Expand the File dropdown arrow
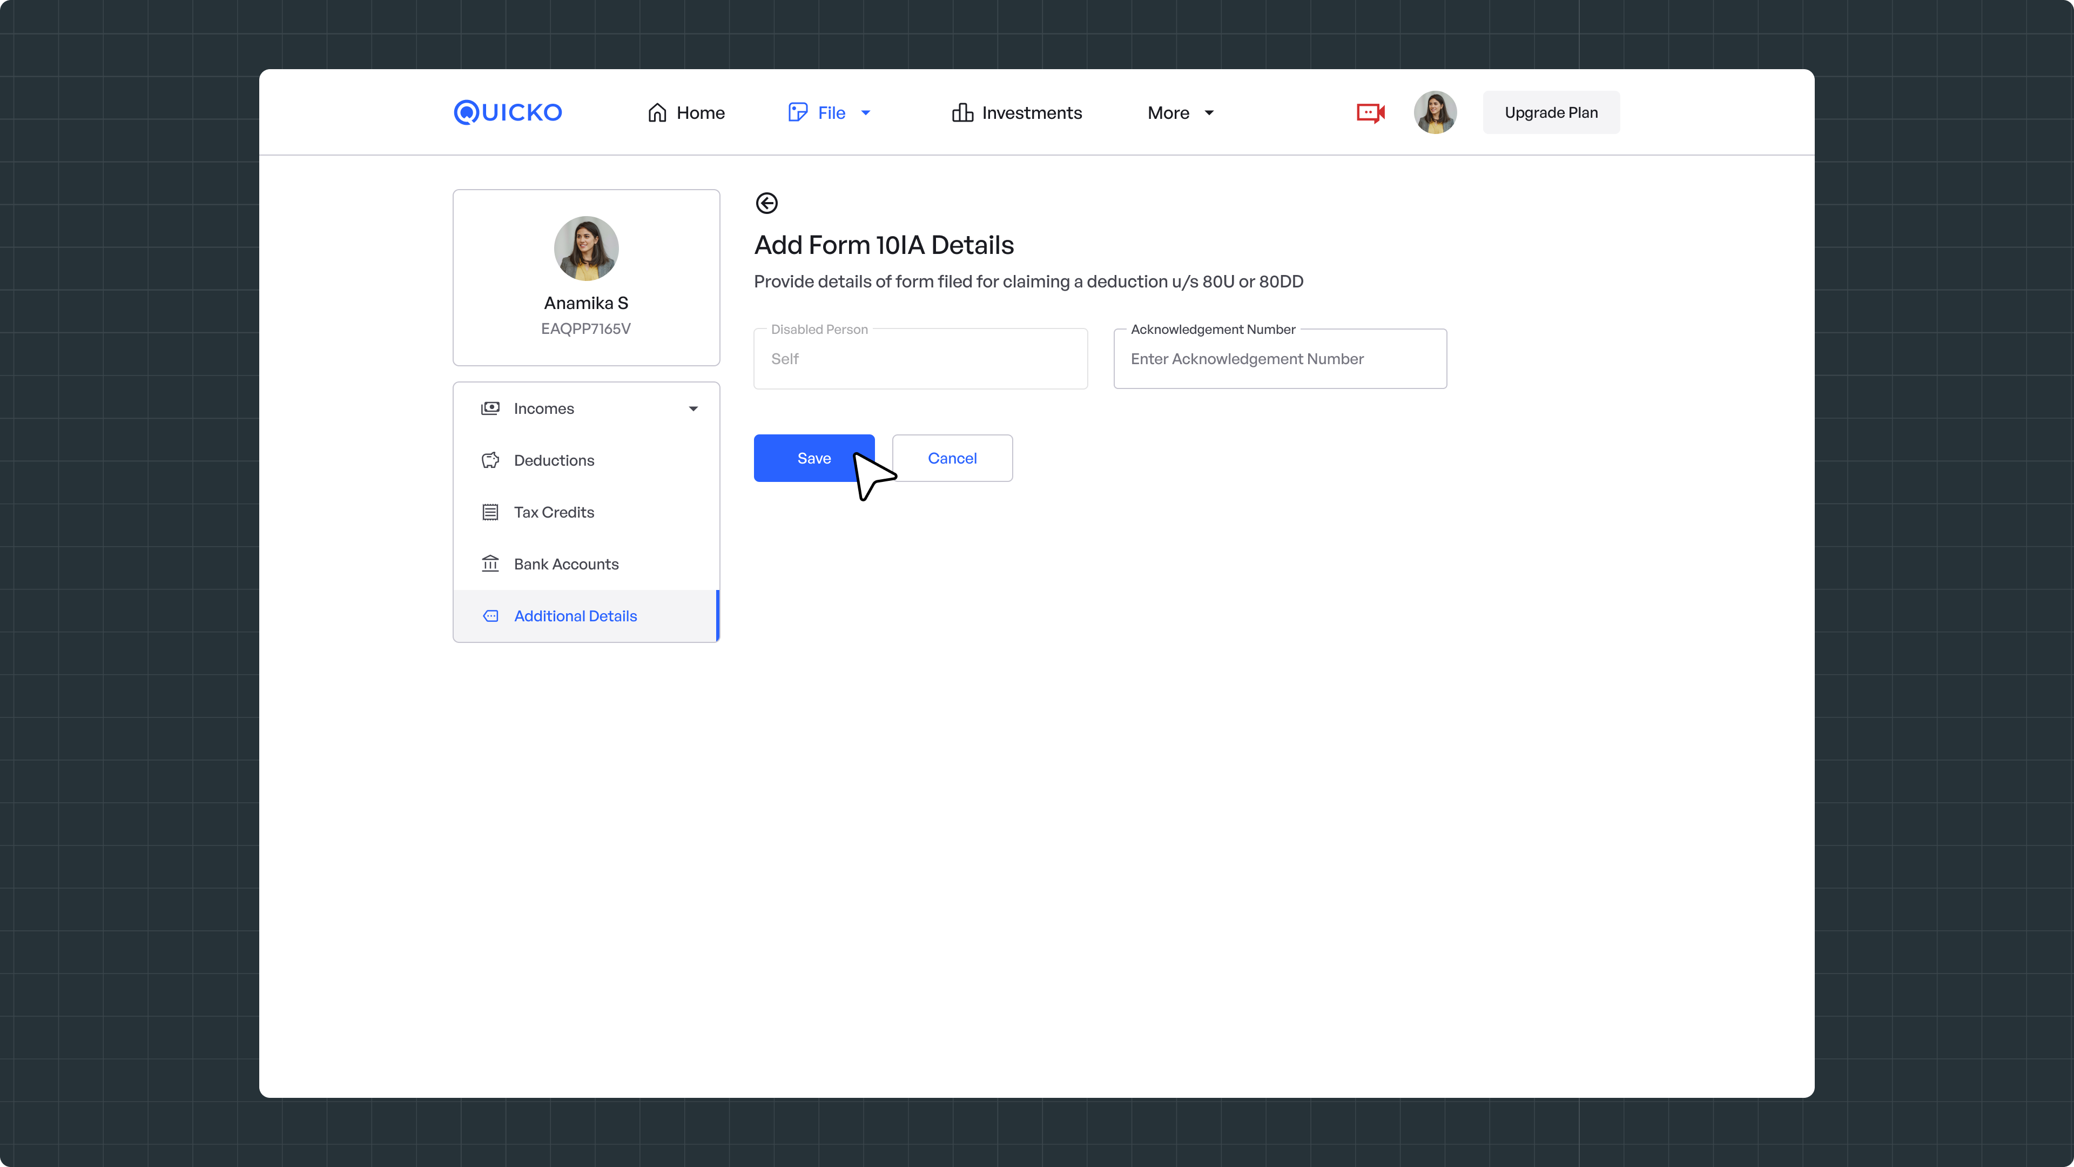 tap(866, 113)
